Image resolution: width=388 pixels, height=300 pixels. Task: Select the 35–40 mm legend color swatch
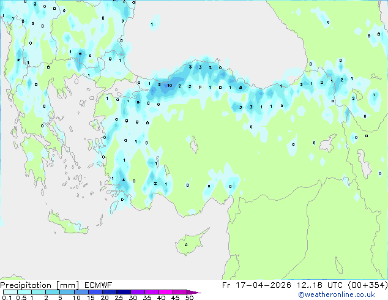coord(152,292)
